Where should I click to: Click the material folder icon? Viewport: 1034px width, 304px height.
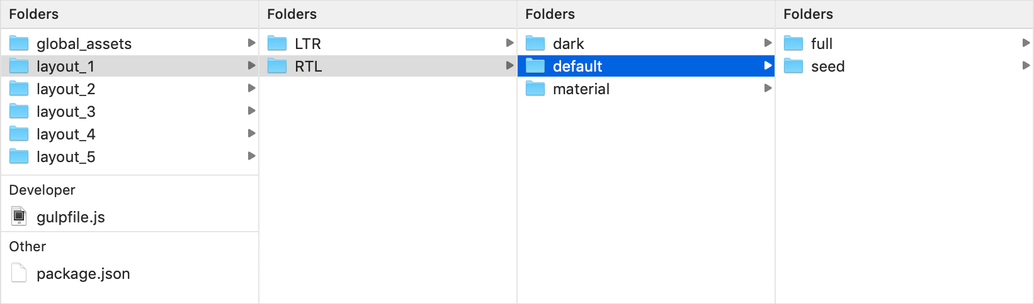(535, 89)
